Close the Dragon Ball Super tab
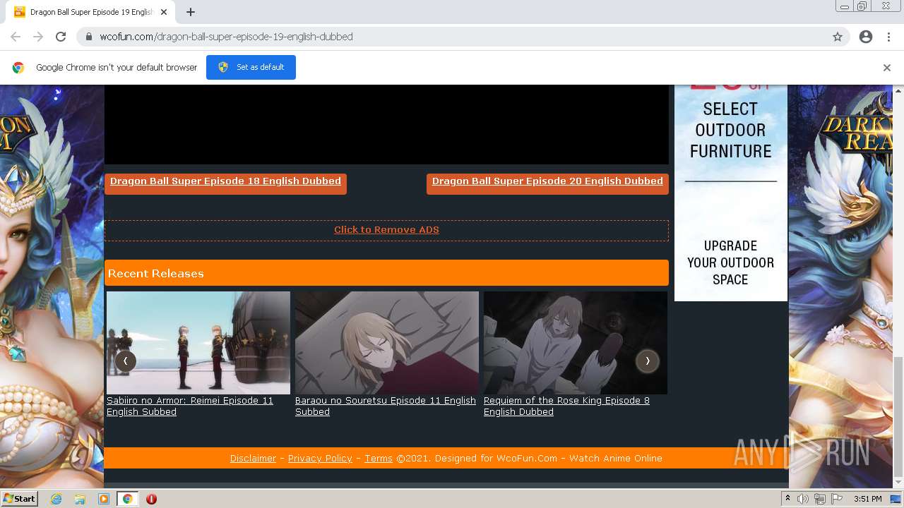 (x=164, y=12)
